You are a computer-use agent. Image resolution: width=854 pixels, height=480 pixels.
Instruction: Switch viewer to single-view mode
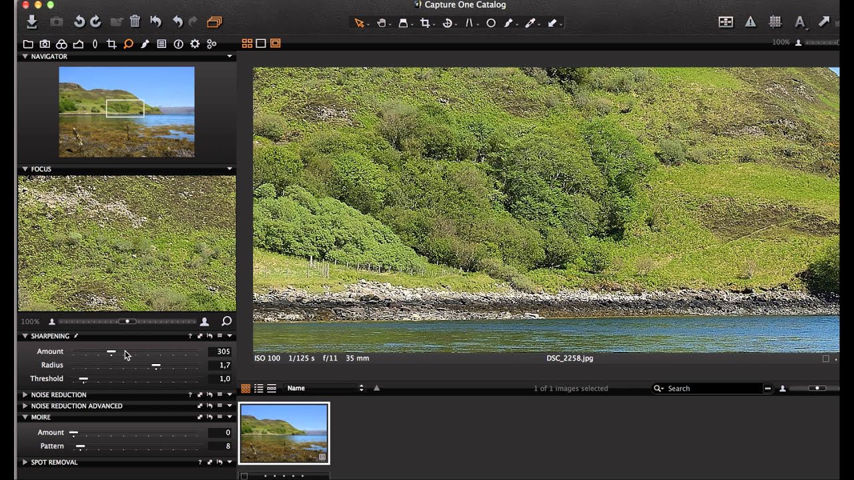click(261, 43)
